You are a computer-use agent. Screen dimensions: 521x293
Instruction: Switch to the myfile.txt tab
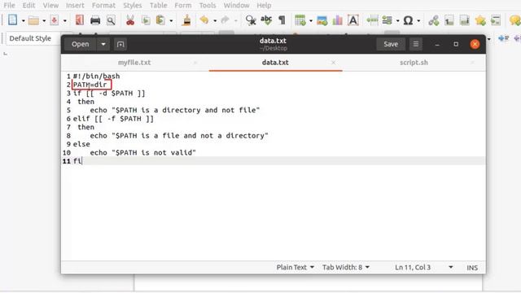click(134, 63)
